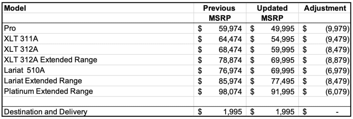Click XLT 311A previous price 64,474

230,39
